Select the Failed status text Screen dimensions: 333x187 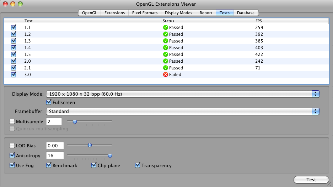point(175,75)
